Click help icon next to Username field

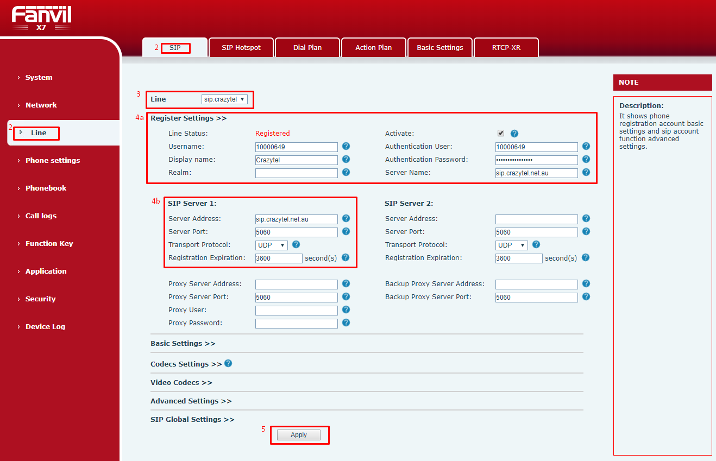click(346, 147)
